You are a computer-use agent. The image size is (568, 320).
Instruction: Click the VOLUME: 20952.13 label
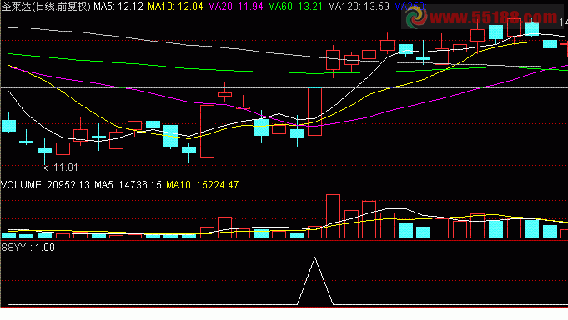pos(45,185)
